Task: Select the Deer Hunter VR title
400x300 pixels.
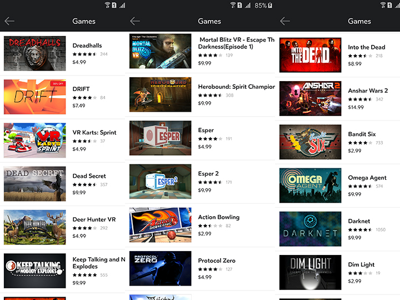Action: [x=94, y=219]
